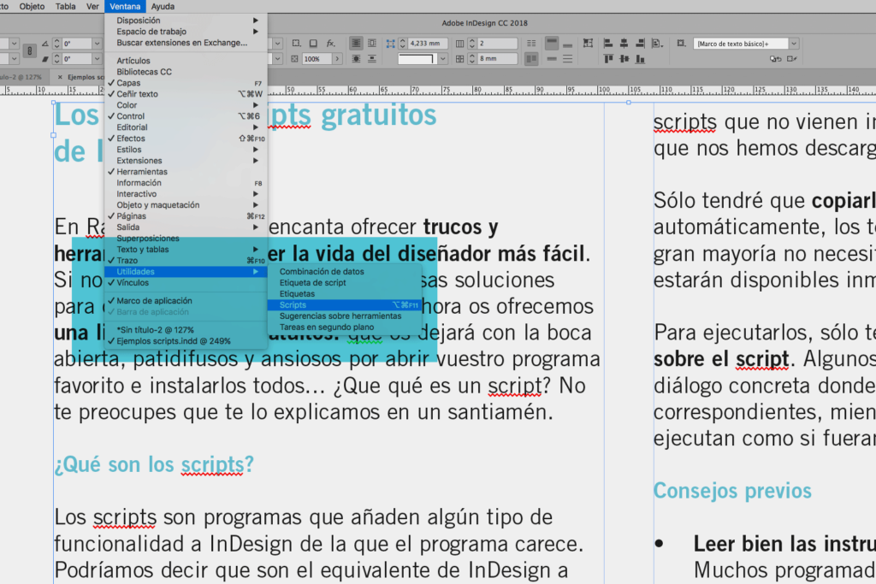The image size is (876, 584).
Task: Choose Tareas en segundo plano item
Action: (344, 327)
